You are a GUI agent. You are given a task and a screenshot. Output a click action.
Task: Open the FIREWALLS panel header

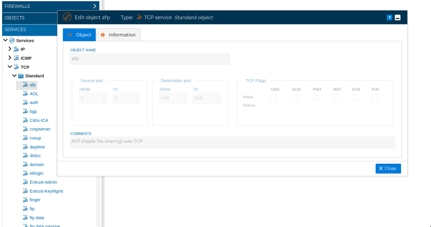coord(51,6)
